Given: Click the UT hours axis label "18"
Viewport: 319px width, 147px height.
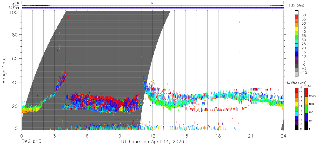Looking at the screenshot, I should tap(218, 136).
